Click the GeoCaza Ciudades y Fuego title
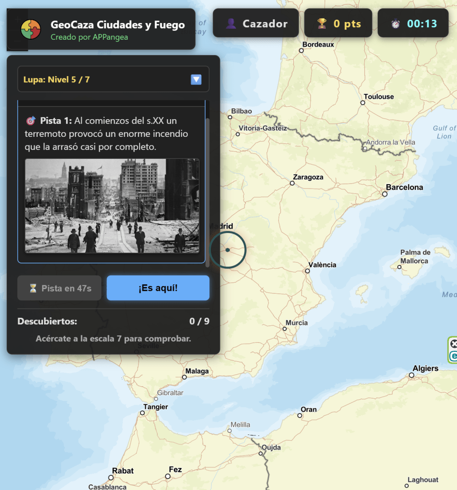The width and height of the screenshot is (457, 490). (x=118, y=24)
